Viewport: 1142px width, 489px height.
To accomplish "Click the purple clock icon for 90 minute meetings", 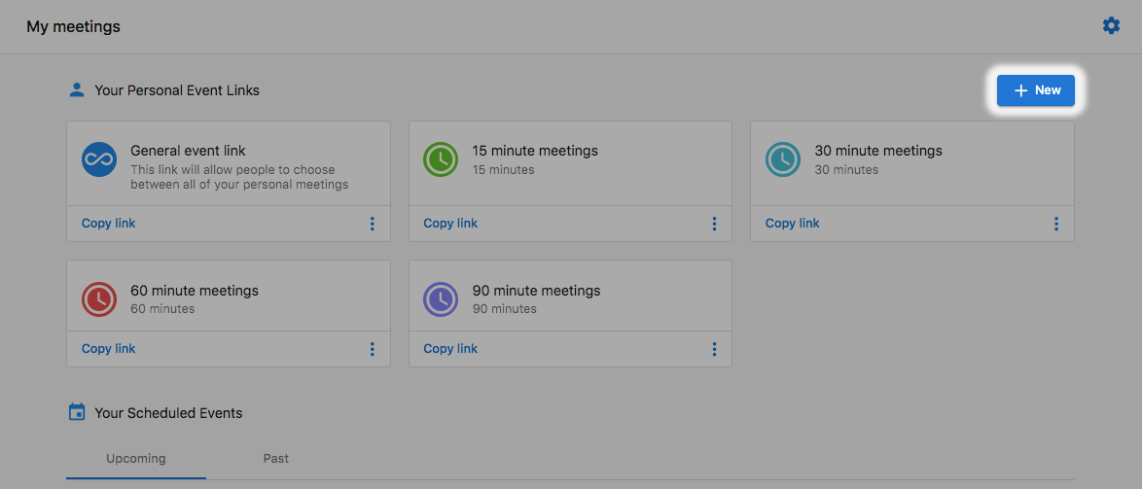I will (441, 299).
